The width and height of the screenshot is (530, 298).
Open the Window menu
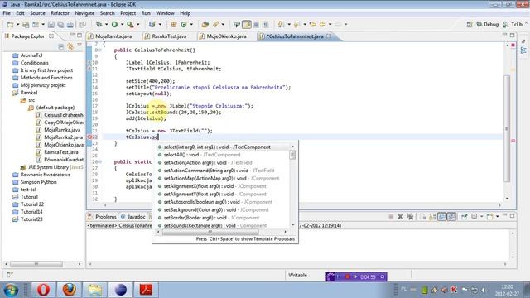tap(165, 13)
